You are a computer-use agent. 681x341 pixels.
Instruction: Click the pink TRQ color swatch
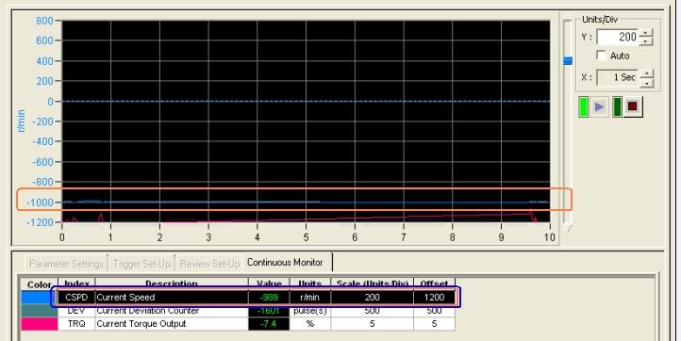(39, 324)
